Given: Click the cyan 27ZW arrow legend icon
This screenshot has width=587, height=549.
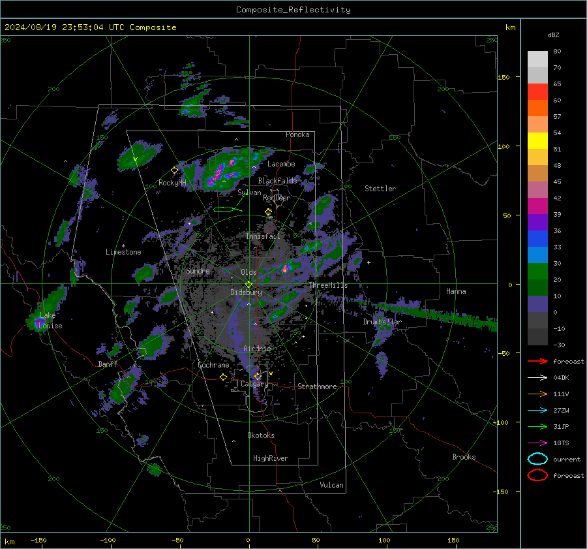Looking at the screenshot, I should tap(537, 411).
